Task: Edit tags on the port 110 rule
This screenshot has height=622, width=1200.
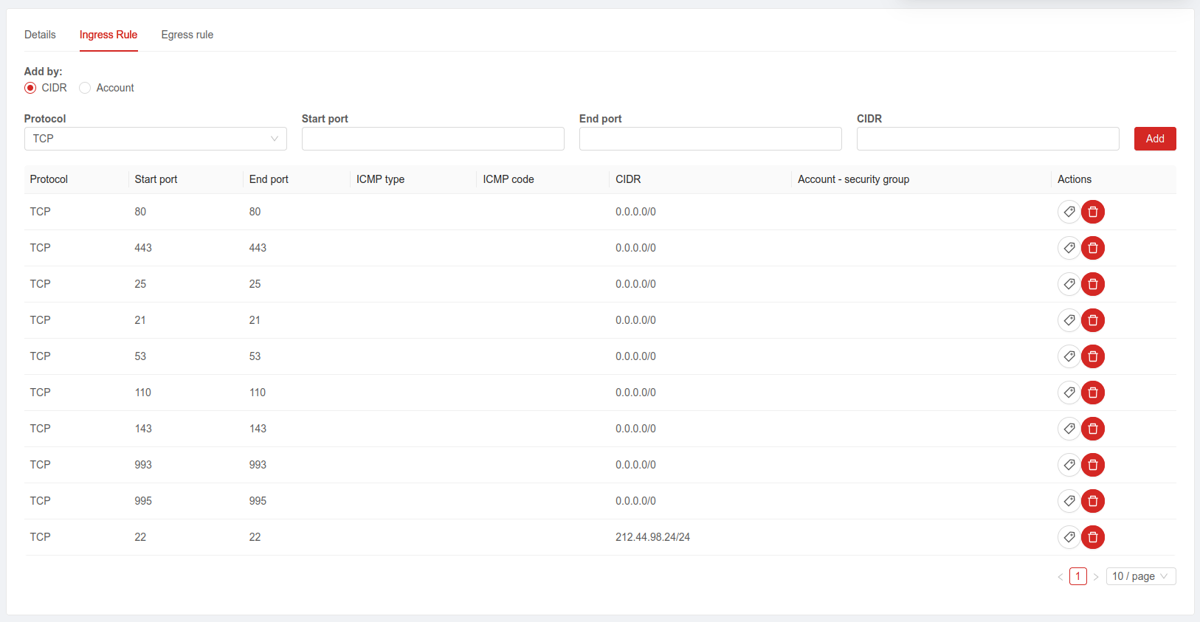Action: click(x=1069, y=393)
